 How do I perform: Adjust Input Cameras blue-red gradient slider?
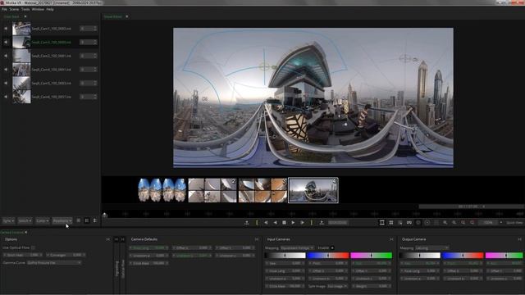328,256
